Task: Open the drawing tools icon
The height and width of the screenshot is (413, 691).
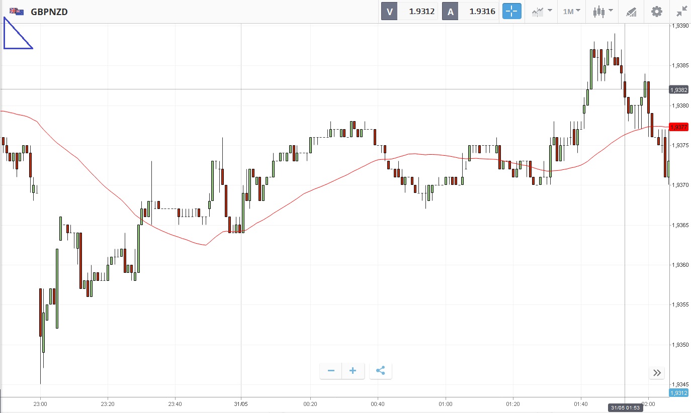Action: [x=631, y=12]
